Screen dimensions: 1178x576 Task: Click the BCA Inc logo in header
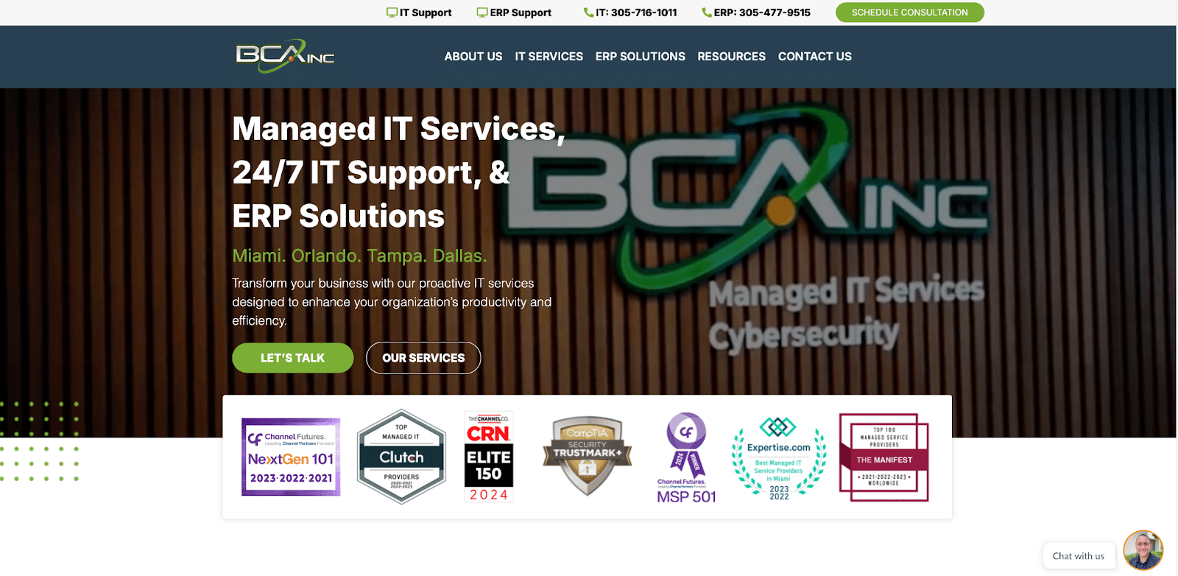[285, 56]
